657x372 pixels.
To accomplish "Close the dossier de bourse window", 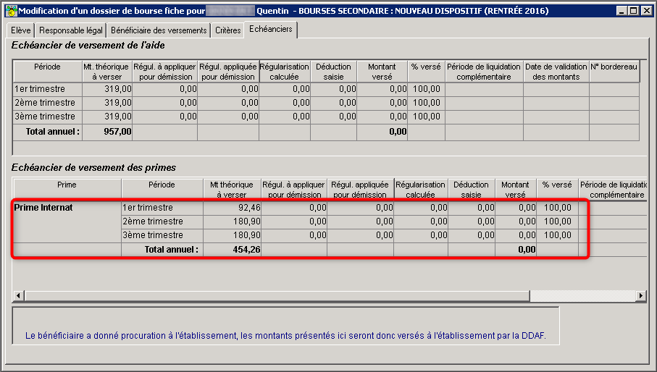I will click(x=647, y=11).
